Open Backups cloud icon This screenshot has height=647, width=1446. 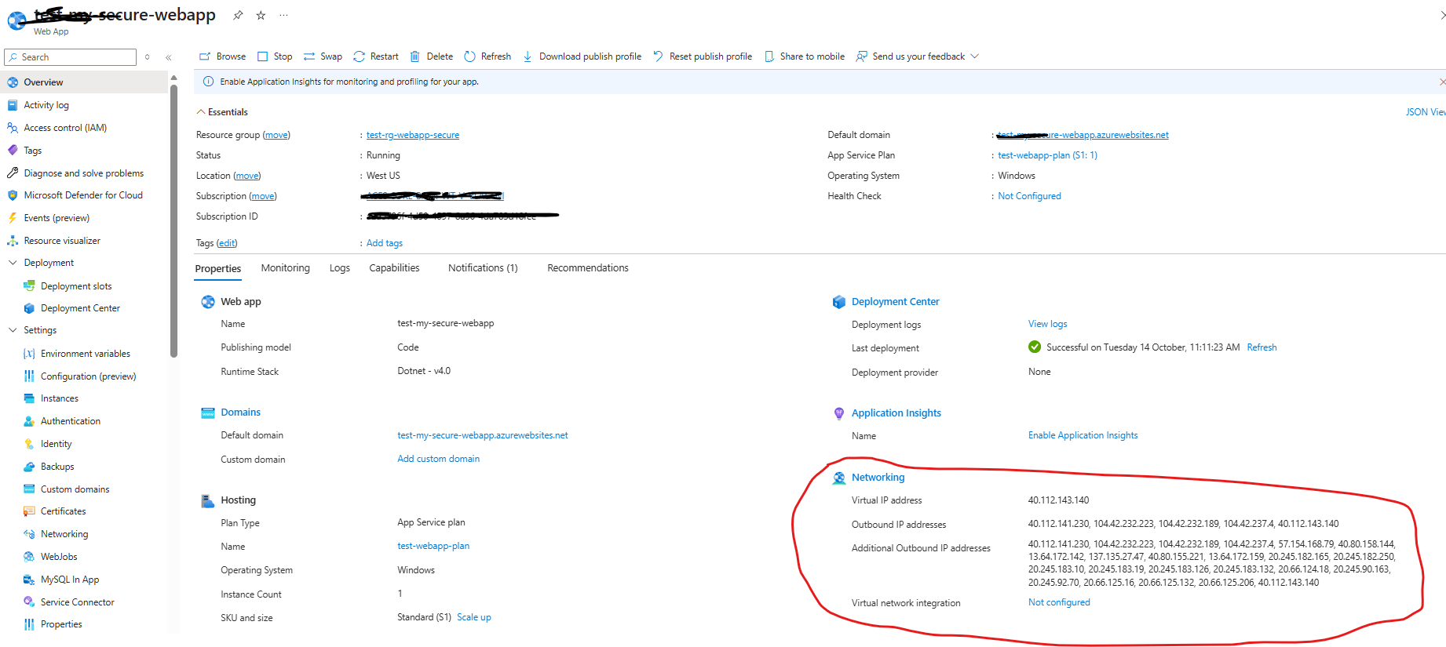[x=29, y=467]
